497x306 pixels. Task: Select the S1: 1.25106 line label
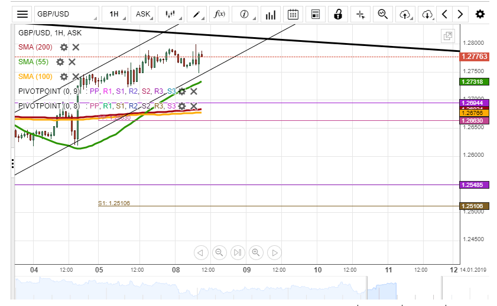tap(114, 203)
